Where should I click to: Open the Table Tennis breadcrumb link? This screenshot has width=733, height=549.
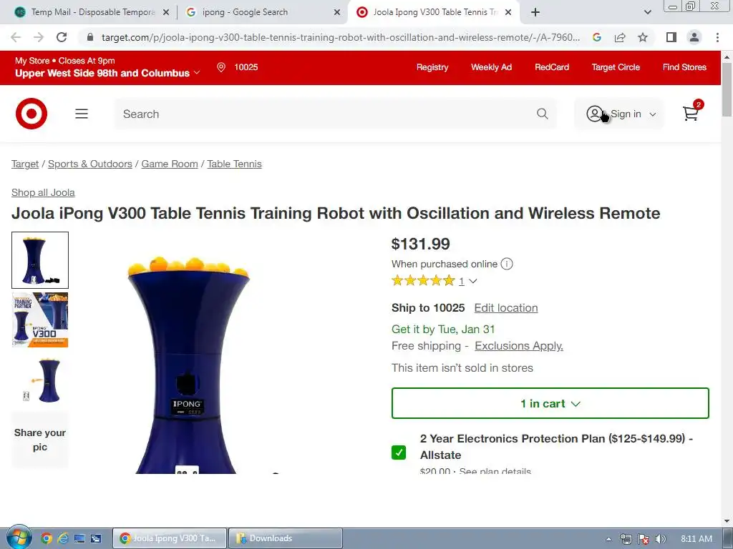234,164
